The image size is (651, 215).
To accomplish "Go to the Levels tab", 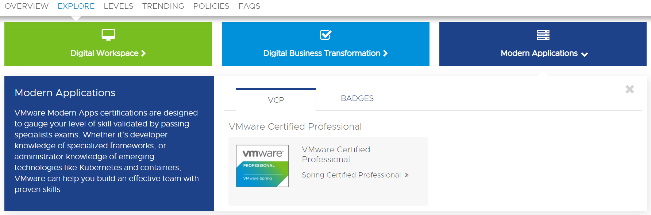I will pyautogui.click(x=118, y=6).
